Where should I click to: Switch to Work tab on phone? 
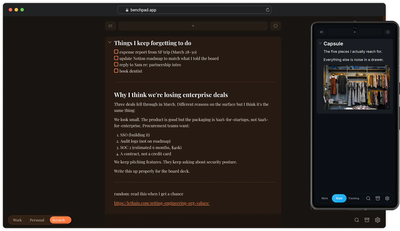324,198
